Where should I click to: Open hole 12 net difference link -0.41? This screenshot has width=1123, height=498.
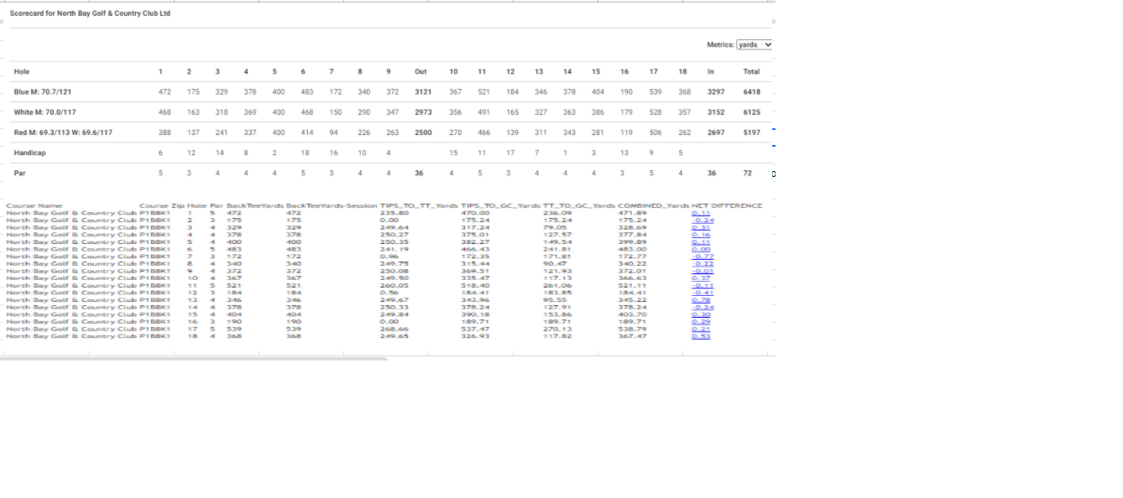tap(701, 292)
